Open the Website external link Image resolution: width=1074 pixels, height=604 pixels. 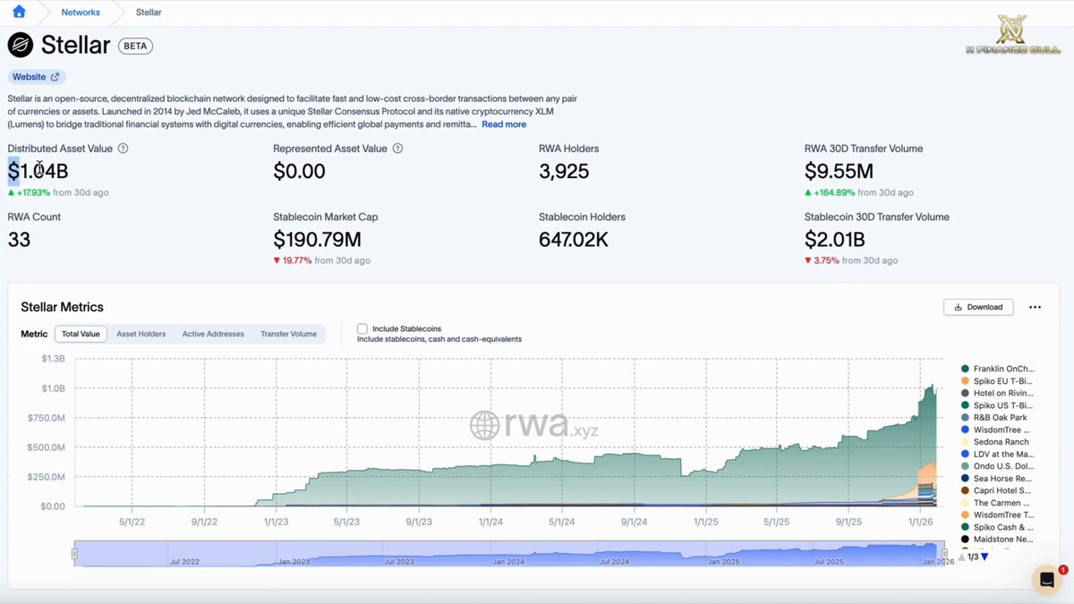click(37, 77)
